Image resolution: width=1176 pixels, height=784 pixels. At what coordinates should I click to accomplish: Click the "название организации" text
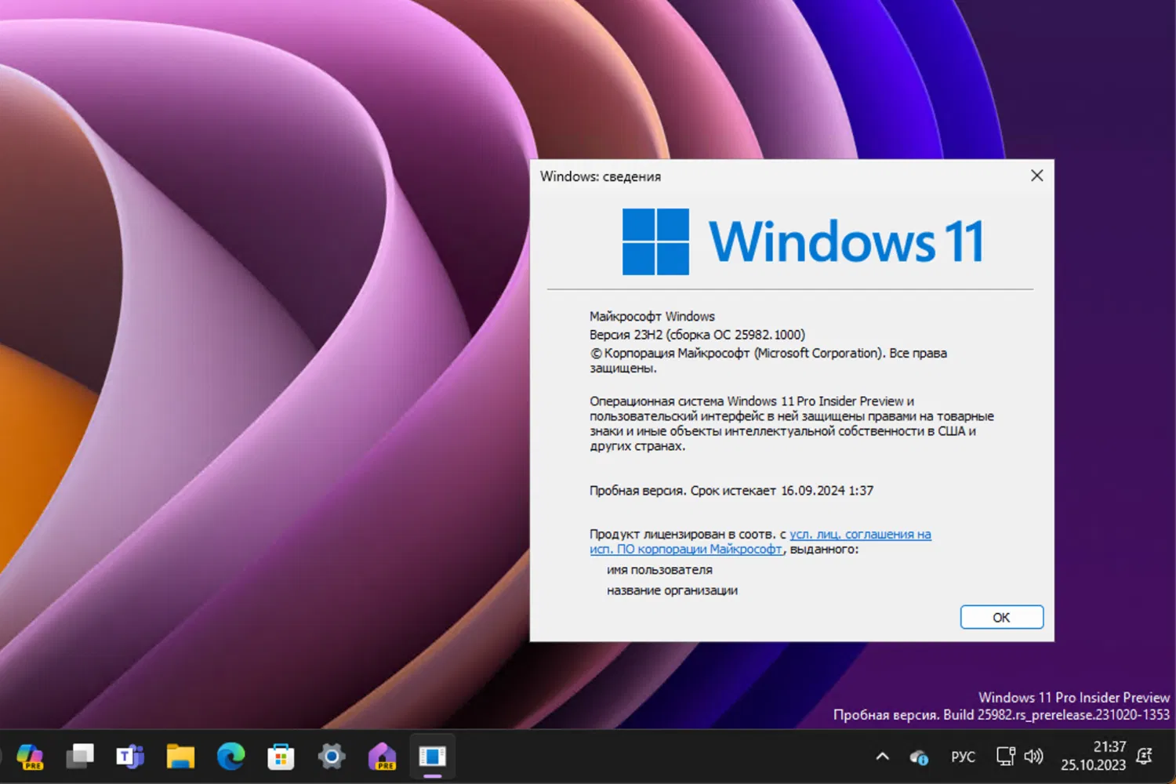click(x=672, y=590)
